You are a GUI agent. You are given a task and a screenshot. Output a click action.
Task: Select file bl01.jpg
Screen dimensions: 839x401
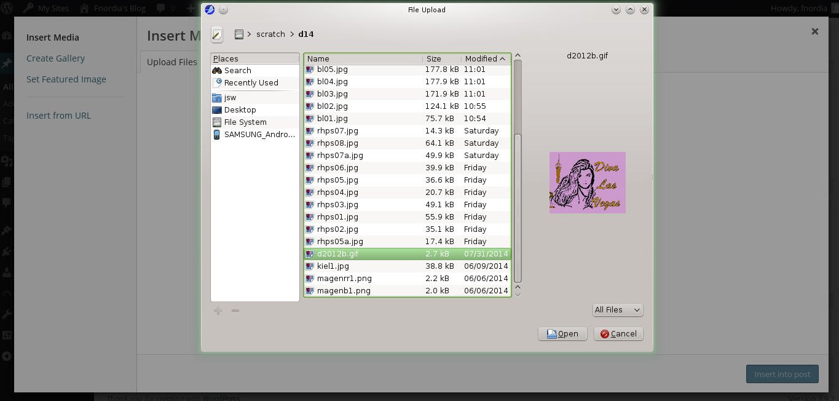tap(407, 118)
